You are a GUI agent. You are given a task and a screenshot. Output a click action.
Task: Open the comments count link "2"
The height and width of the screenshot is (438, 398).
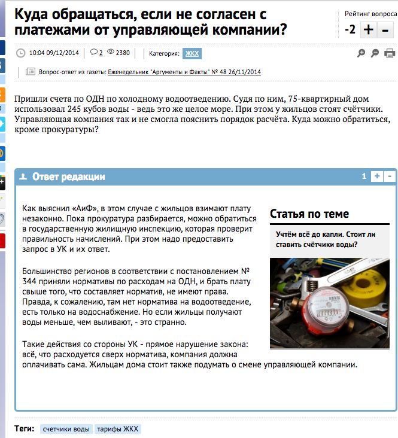point(101,53)
